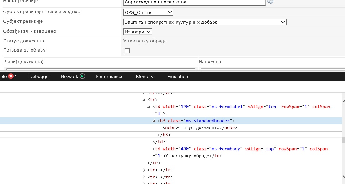Select the td ms-formbody element line
This screenshot has height=184, width=345.
coord(240,152)
